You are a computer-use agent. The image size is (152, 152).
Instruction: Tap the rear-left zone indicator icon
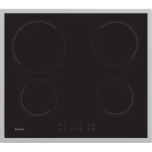click(60, 125)
